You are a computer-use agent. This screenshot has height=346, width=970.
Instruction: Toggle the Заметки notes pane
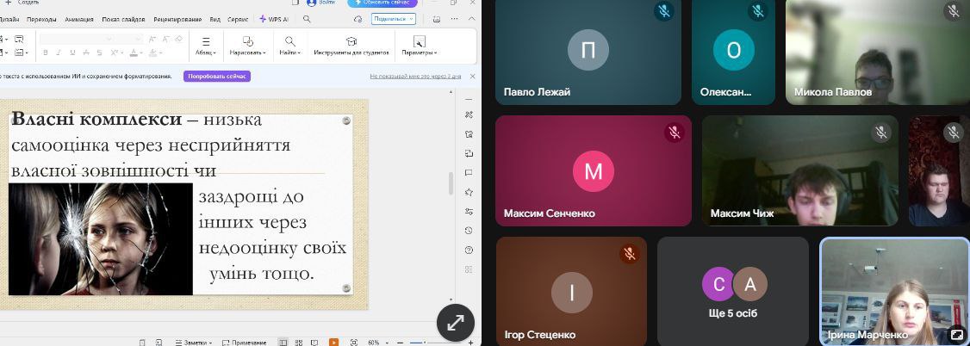tap(196, 342)
